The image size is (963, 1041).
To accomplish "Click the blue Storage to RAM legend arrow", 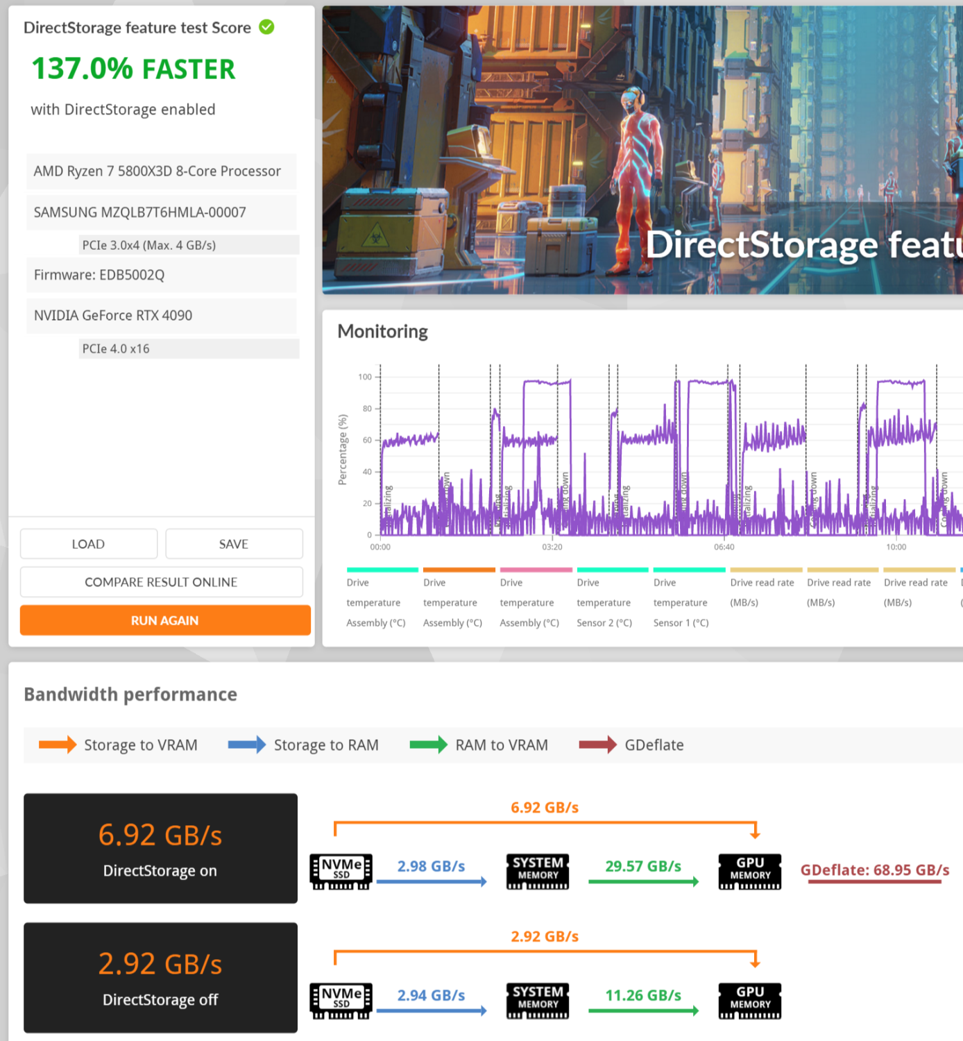I will tap(247, 745).
